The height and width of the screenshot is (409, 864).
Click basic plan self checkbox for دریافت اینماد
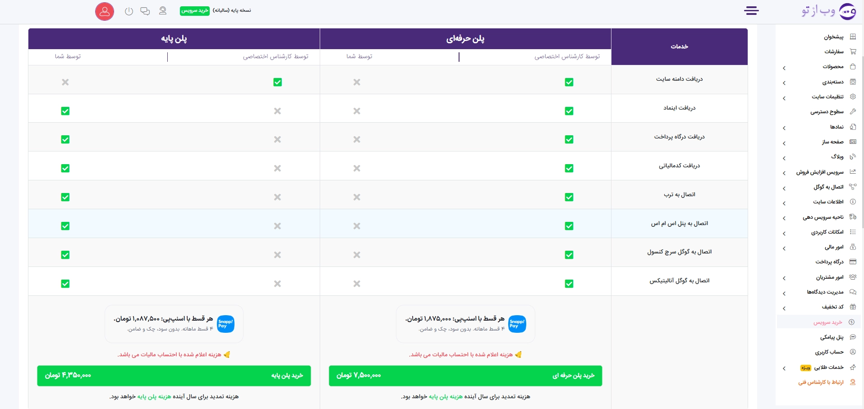click(65, 111)
